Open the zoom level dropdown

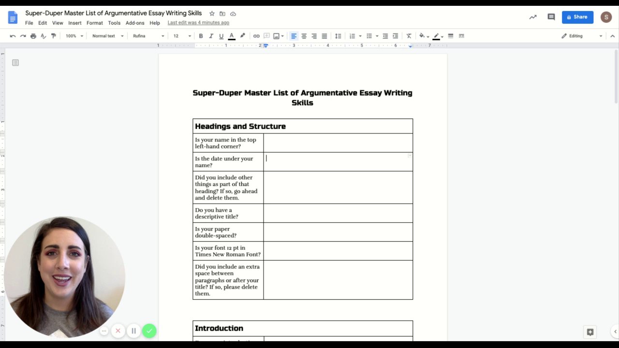pos(74,36)
